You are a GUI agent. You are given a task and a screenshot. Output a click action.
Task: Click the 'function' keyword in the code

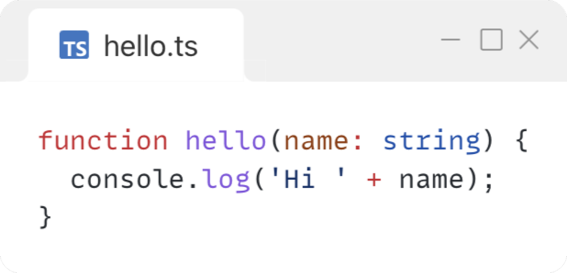(103, 141)
